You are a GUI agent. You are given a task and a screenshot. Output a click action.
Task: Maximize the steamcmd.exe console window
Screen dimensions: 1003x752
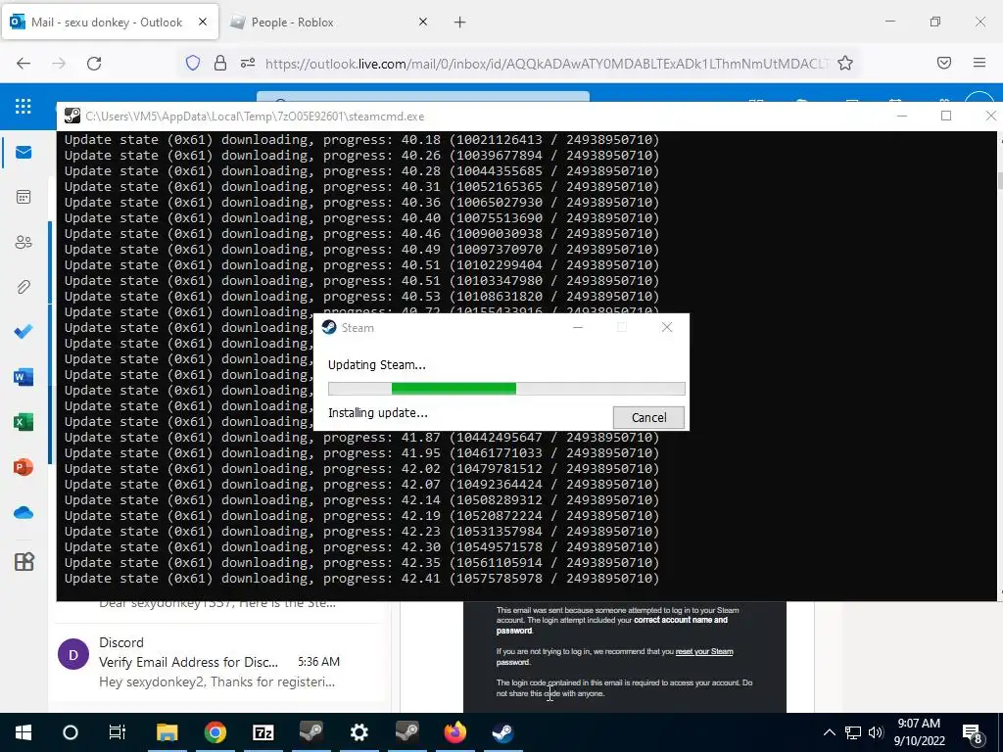click(946, 116)
